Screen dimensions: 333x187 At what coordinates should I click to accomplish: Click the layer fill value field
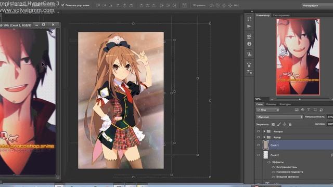330,124
